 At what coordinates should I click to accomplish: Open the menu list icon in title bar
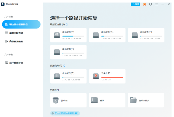pyautogui.click(x=157, y=4)
